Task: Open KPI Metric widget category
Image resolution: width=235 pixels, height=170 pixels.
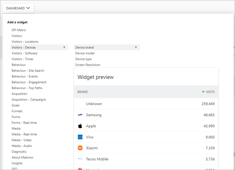Action: click(19, 30)
